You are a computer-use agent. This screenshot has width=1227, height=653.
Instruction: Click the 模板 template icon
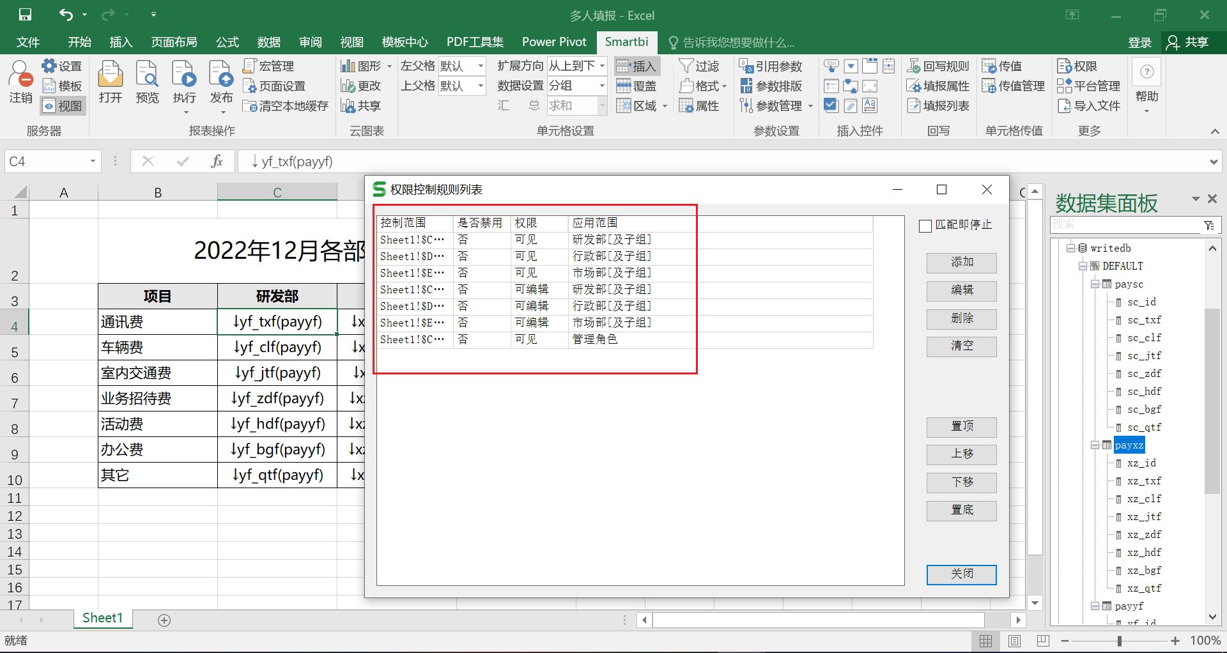pos(62,86)
